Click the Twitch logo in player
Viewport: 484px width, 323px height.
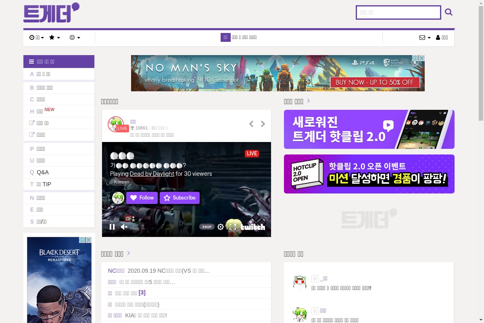253,227
